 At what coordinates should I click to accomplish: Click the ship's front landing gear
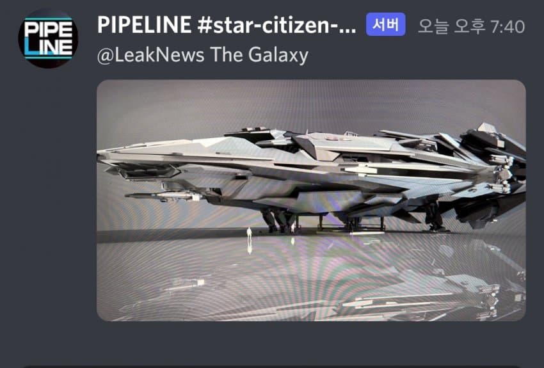278,221
